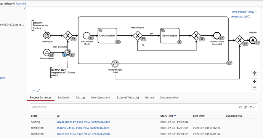Maximize the diagram with the expand arrows icon
The height and width of the screenshot is (138, 263).
[38, 90]
